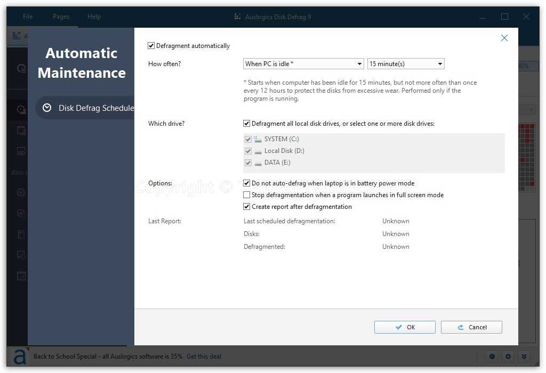This screenshot has width=546, height=373.
Task: Confirm settings with the OK button
Action: point(405,327)
